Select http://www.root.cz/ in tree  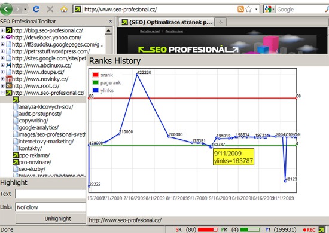coord(36,86)
